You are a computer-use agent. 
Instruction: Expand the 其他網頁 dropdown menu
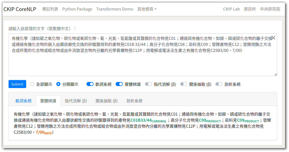click(147, 9)
